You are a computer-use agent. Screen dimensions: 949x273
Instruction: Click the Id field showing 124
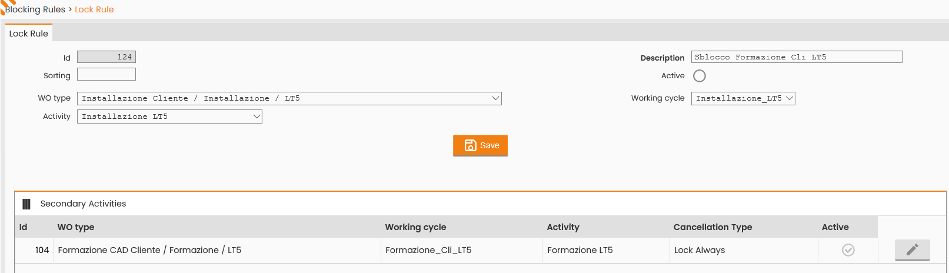106,57
